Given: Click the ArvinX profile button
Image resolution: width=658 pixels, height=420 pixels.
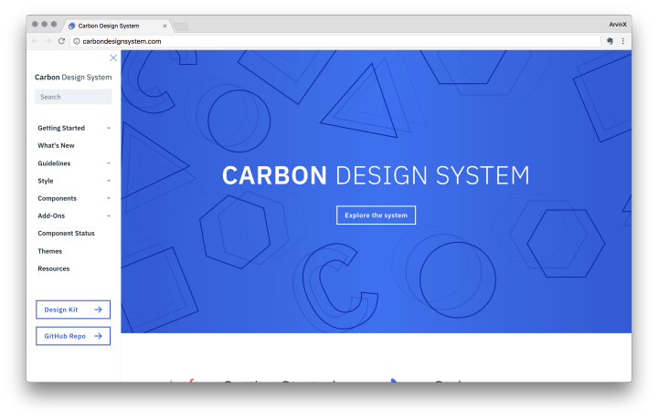Looking at the screenshot, I should [618, 25].
